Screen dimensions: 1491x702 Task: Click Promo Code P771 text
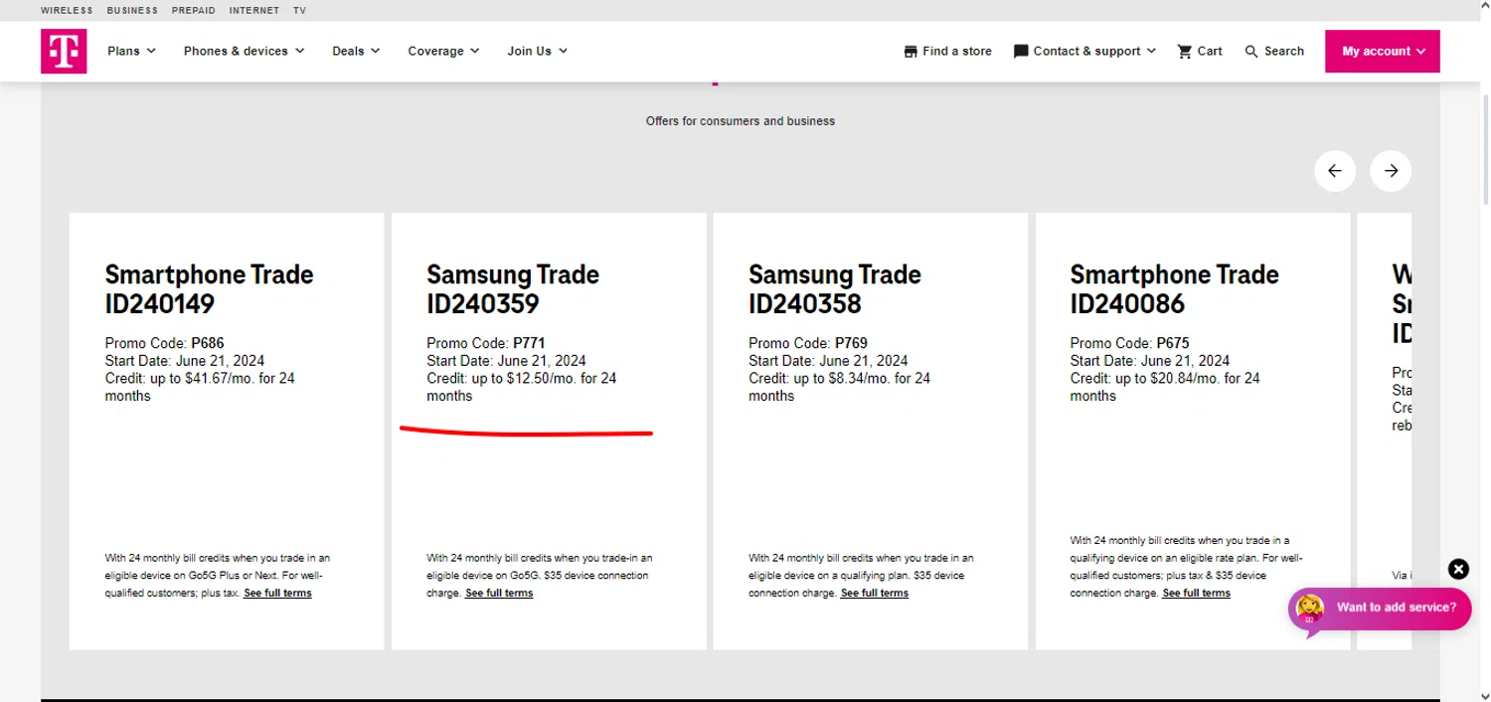click(x=486, y=343)
